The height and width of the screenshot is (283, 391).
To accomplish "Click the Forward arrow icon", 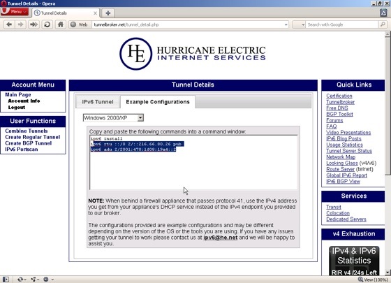I will [21, 24].
